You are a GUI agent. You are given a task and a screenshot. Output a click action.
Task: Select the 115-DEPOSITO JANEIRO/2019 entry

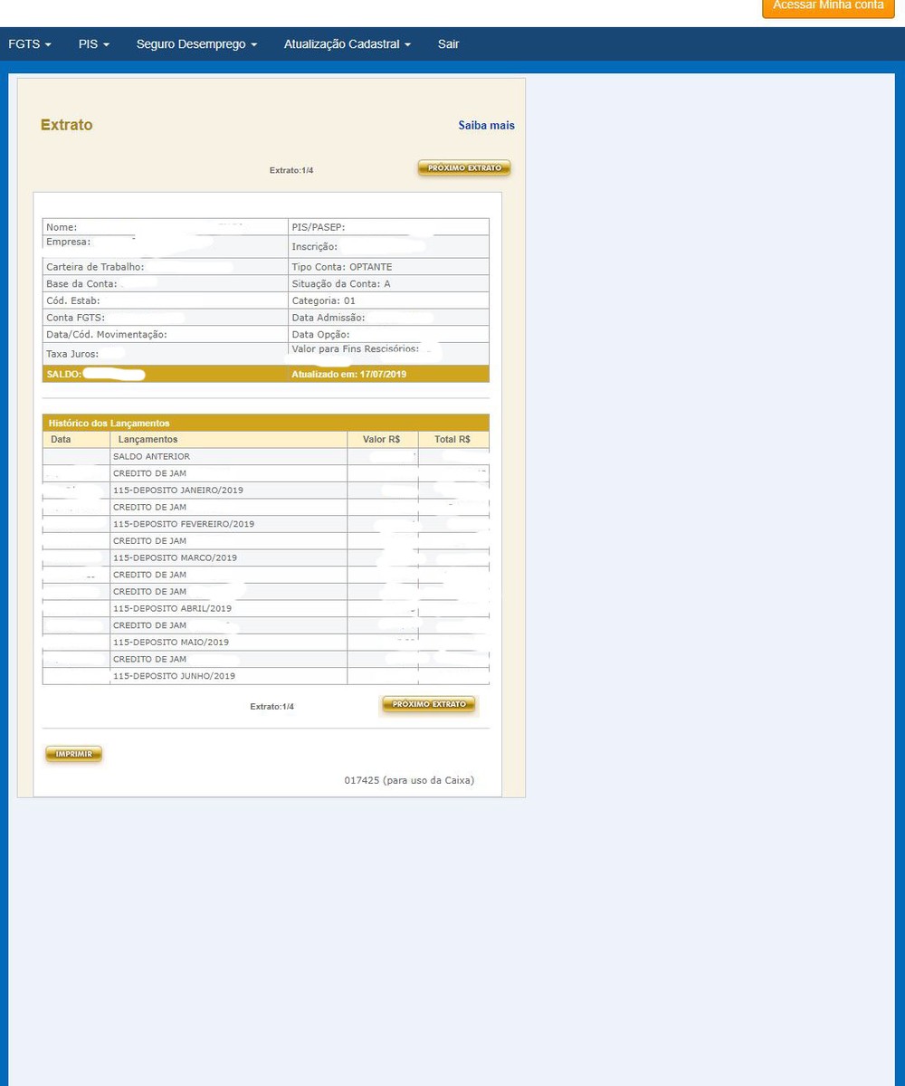click(177, 491)
